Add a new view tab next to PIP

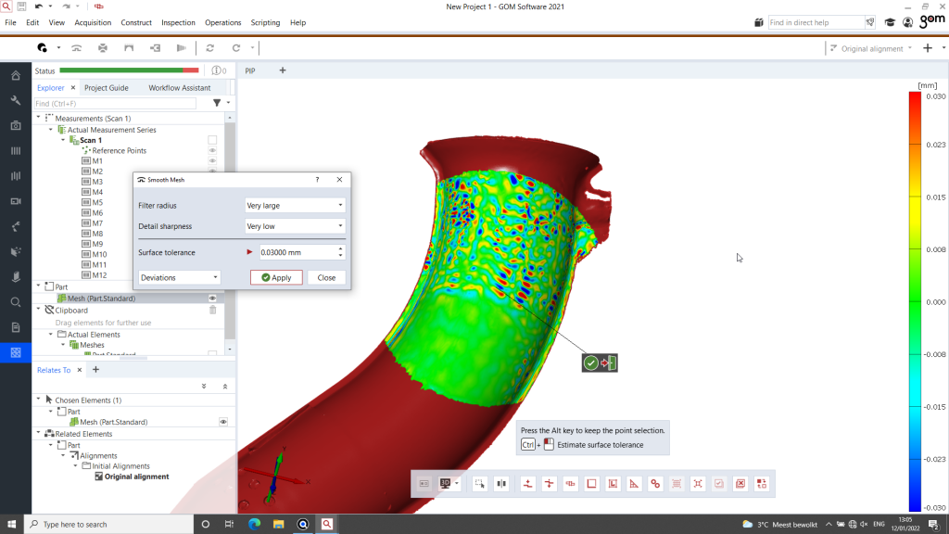tap(283, 70)
